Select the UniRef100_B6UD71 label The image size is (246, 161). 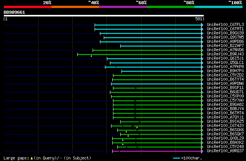[x=225, y=92]
